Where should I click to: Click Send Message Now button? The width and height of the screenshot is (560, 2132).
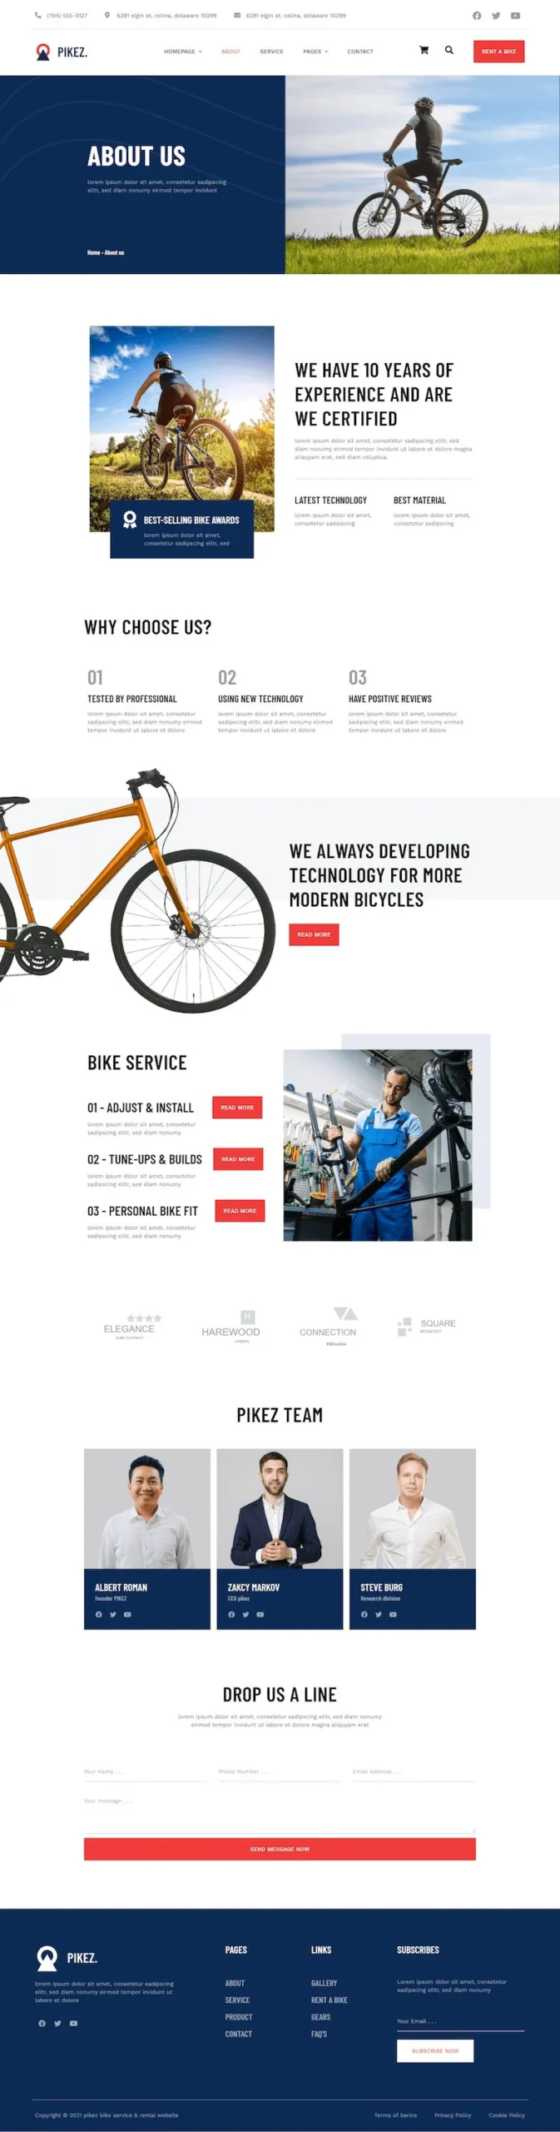coord(280,1849)
